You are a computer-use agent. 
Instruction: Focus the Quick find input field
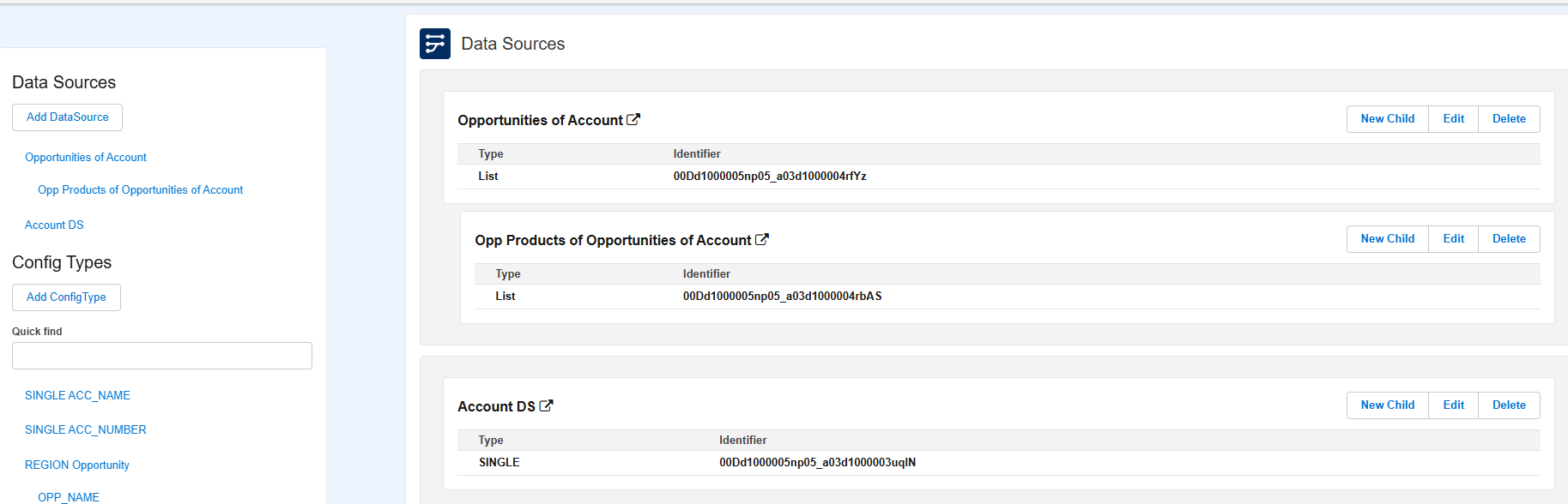pos(162,356)
